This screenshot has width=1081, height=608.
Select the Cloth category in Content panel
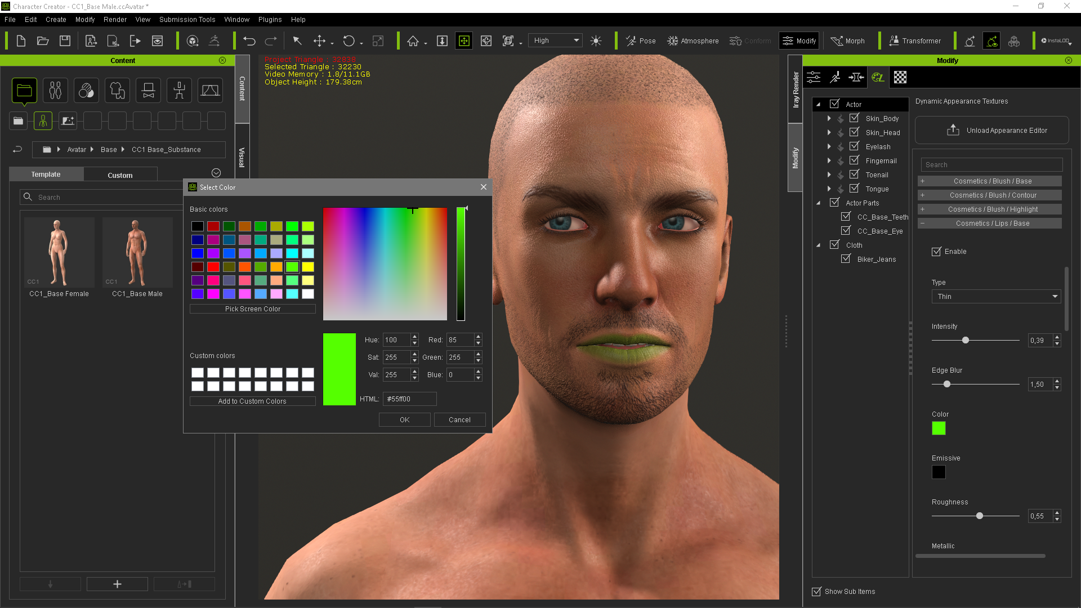click(x=117, y=90)
